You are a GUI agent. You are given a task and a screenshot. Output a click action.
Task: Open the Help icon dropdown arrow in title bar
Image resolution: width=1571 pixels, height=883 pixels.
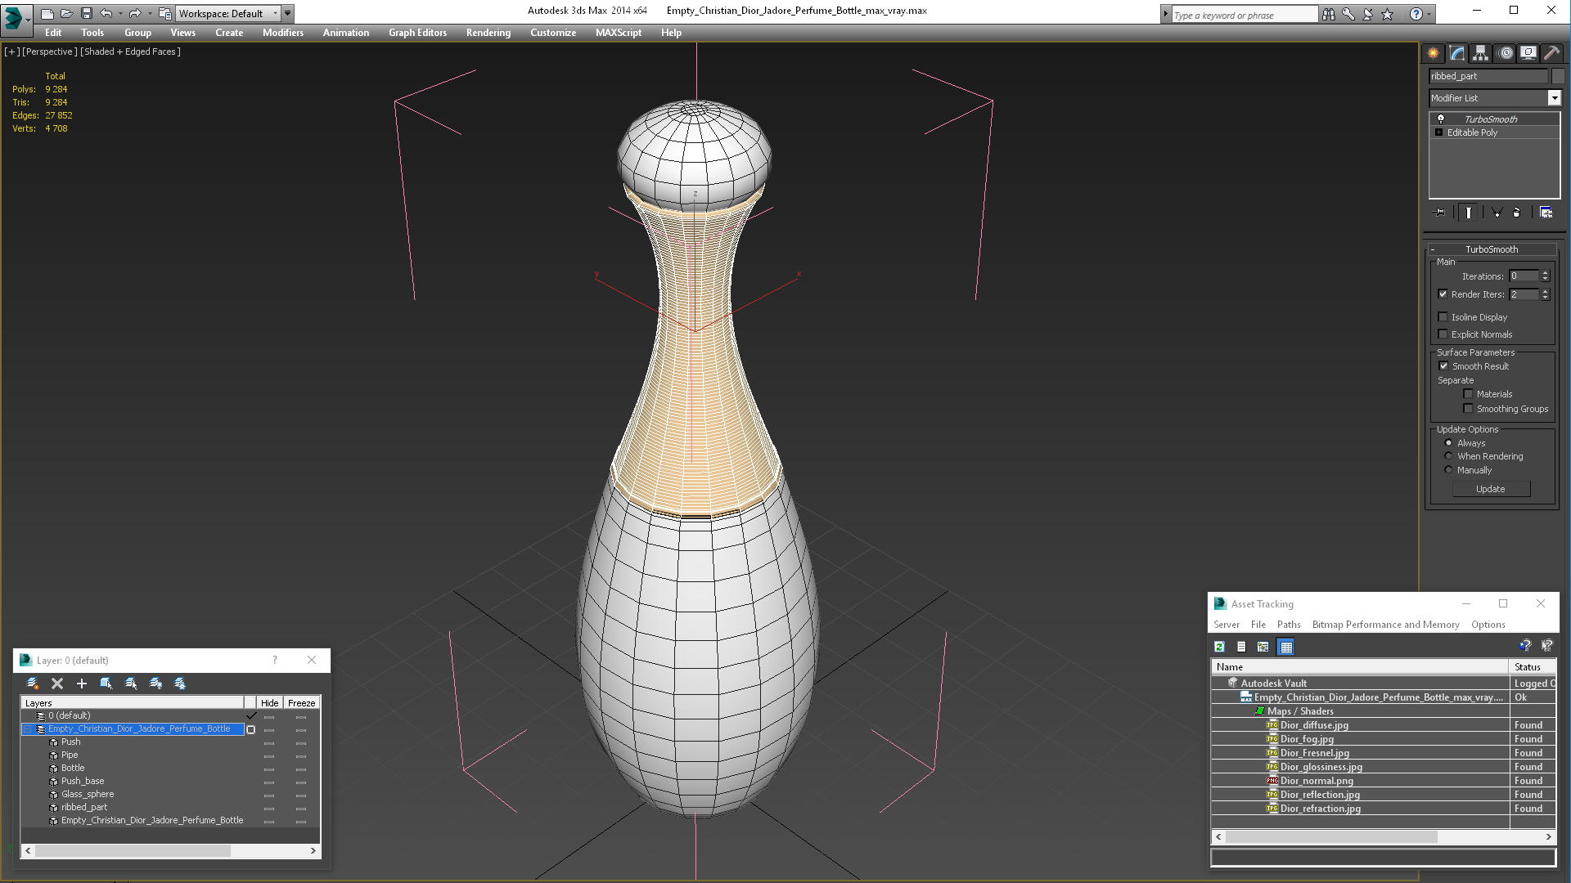point(1429,14)
